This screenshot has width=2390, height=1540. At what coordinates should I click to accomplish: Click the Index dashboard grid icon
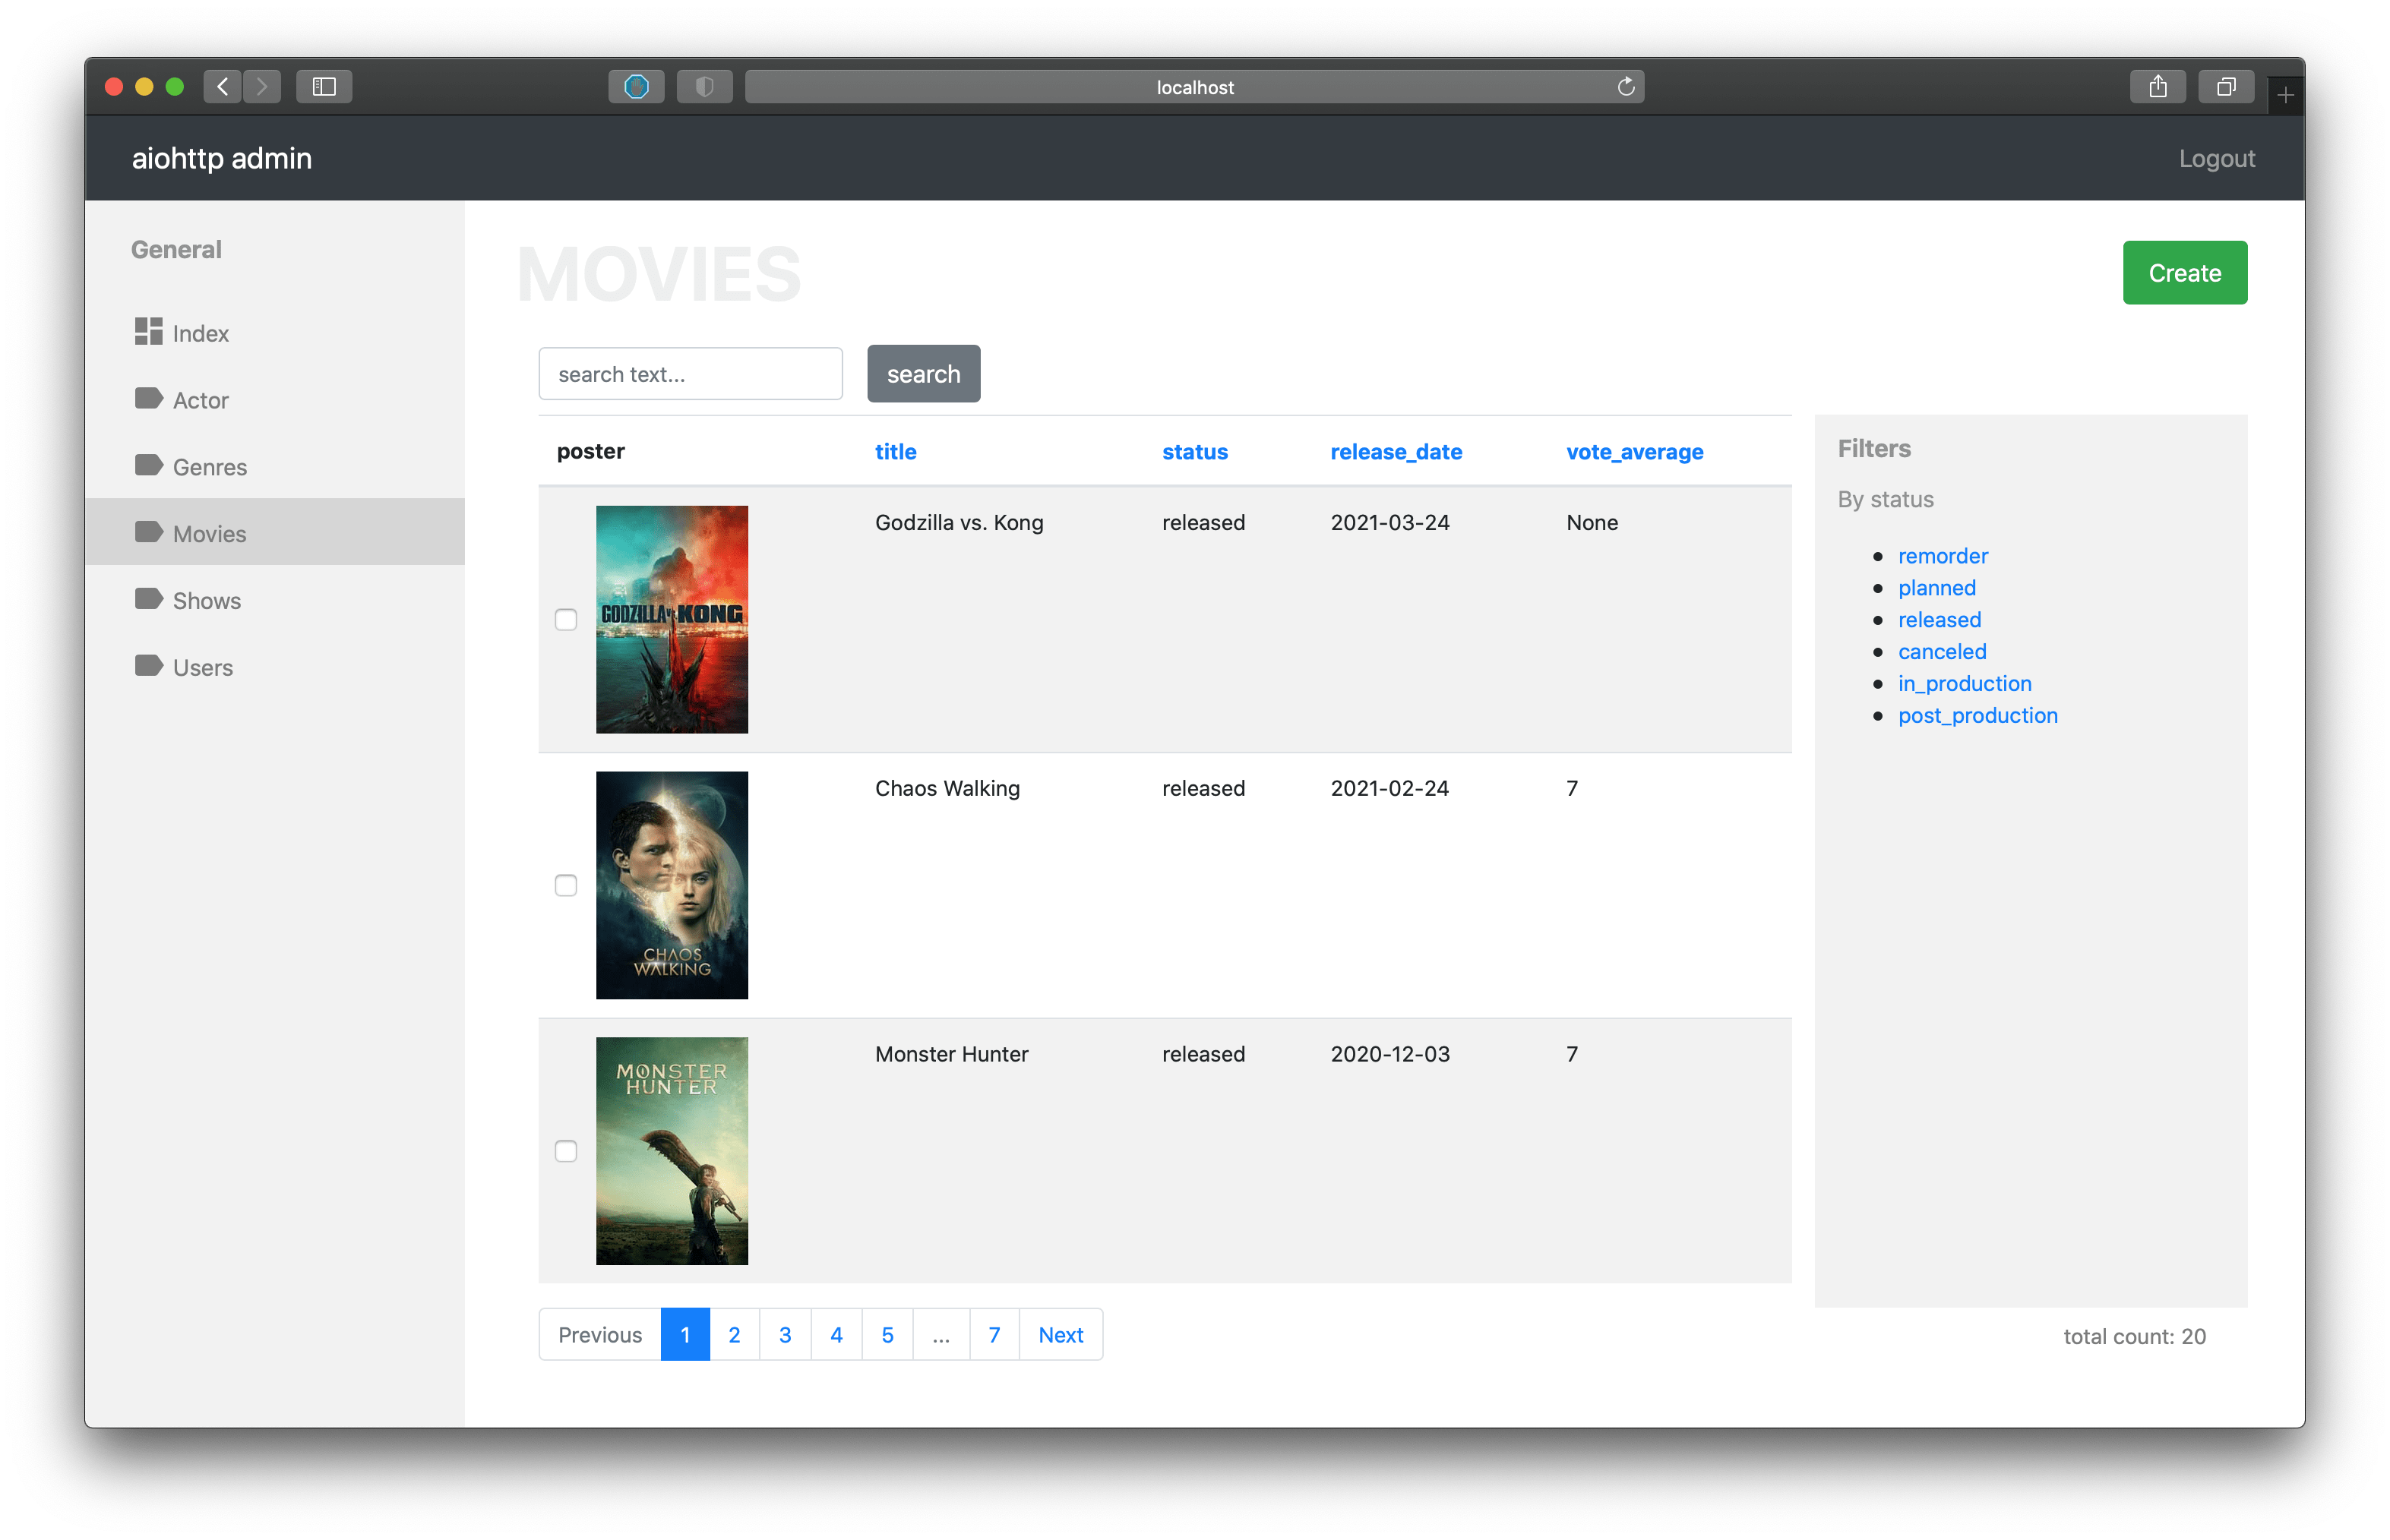148,331
